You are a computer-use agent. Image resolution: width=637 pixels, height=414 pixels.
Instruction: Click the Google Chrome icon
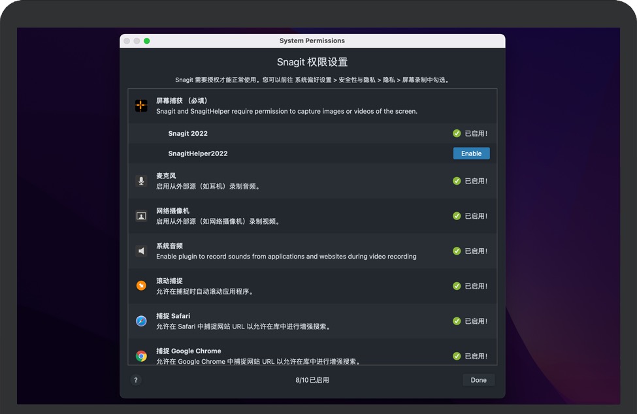pos(141,356)
